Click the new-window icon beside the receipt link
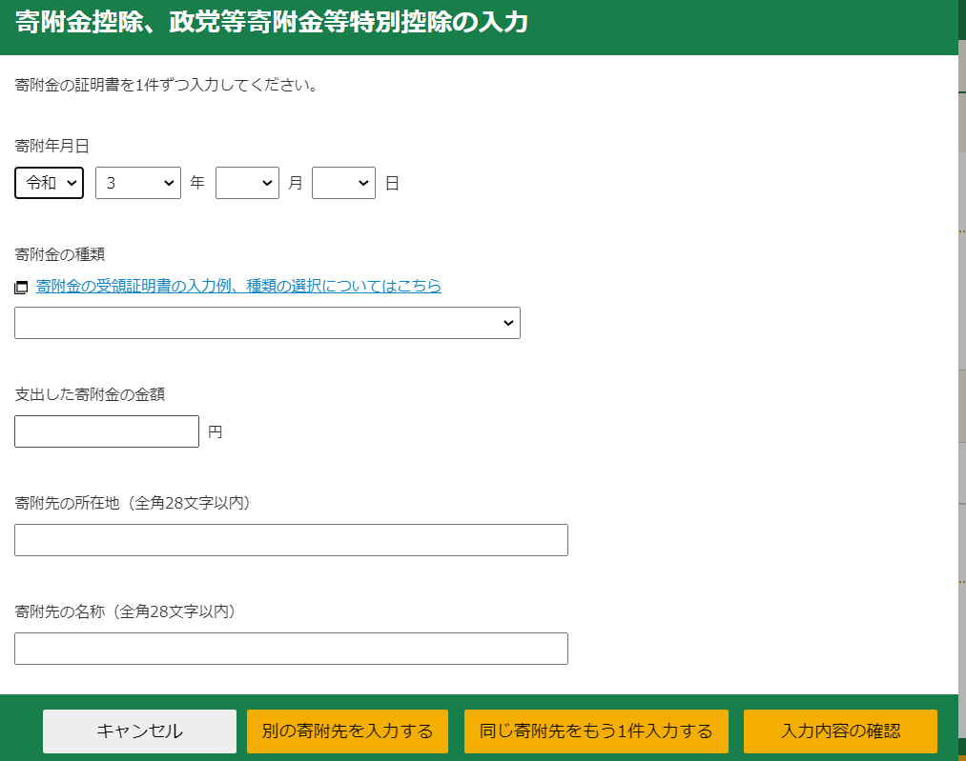This screenshot has width=966, height=761. tap(22, 287)
